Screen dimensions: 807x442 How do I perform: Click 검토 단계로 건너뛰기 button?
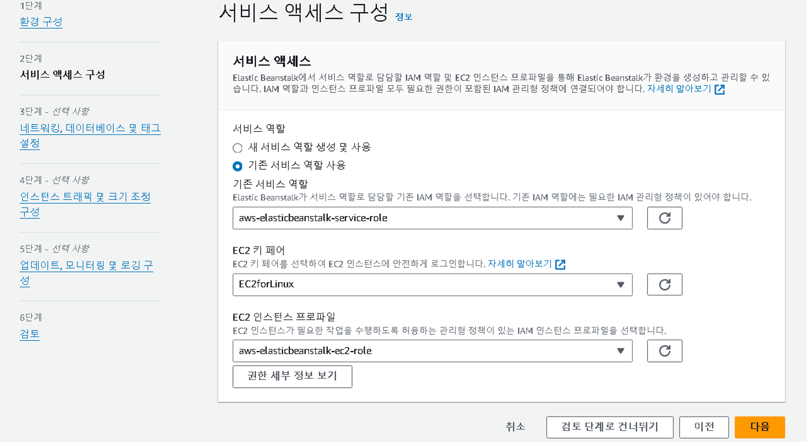tap(609, 427)
